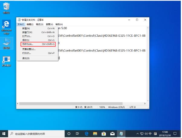Open the Recycle Bin desktop icon
The image size is (182, 138).
[6, 8]
